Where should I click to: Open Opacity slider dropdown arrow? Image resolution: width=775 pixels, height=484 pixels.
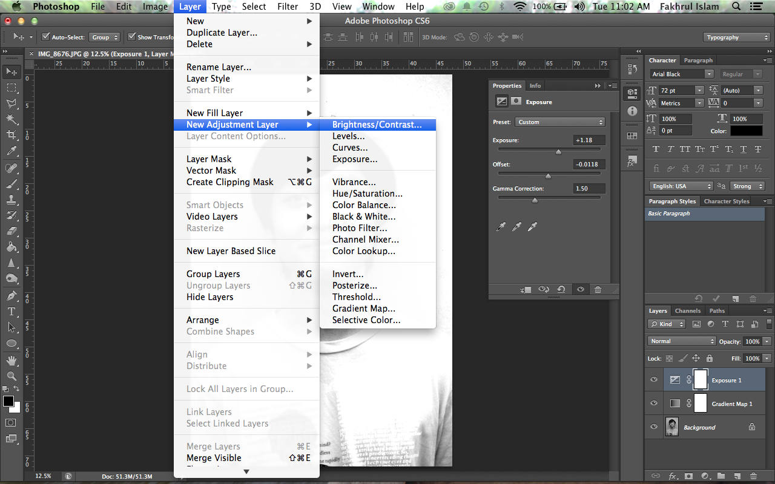pos(767,341)
